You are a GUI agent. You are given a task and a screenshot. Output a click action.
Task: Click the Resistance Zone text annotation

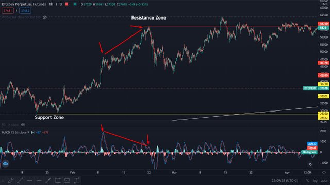click(x=148, y=18)
